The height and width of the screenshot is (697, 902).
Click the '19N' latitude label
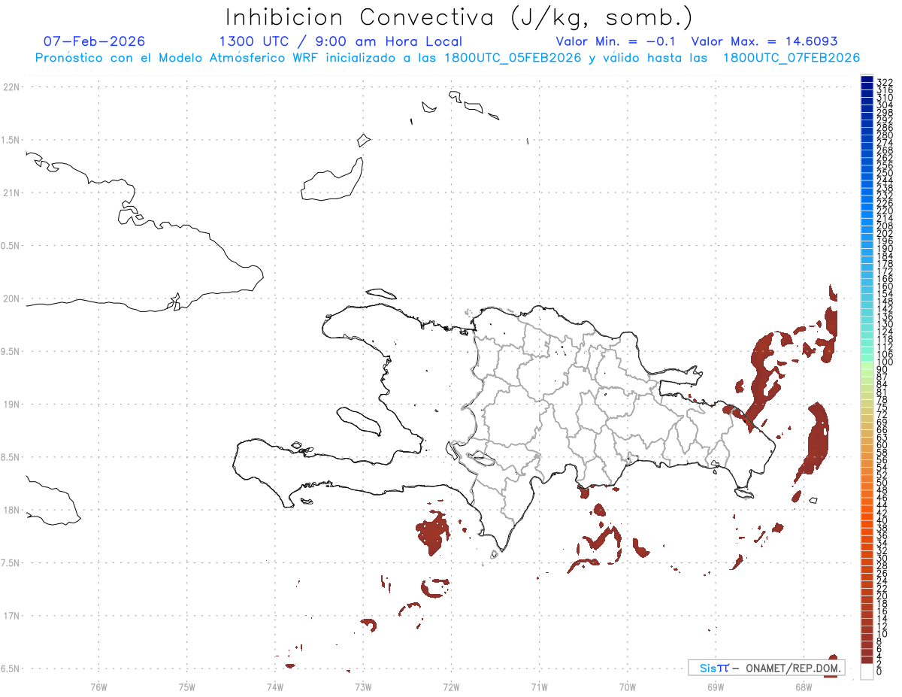coord(11,405)
